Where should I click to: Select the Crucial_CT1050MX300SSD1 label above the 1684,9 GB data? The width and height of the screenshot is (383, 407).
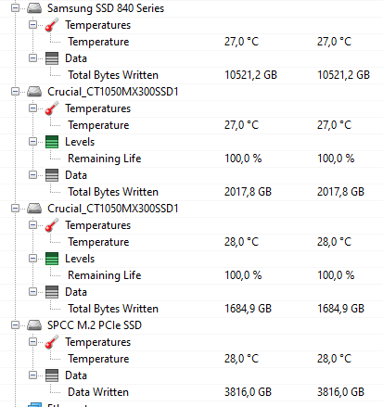click(113, 209)
